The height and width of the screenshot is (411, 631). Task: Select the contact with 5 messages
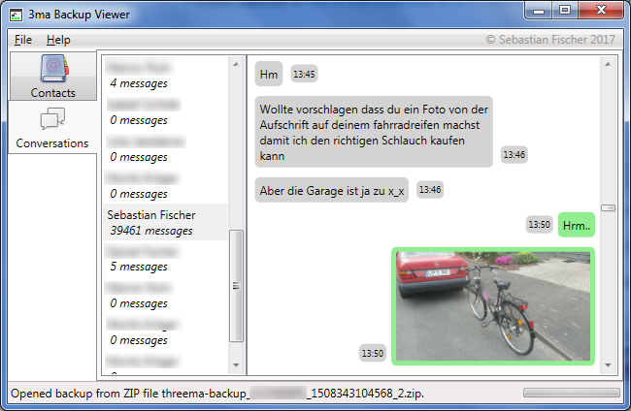[165, 259]
